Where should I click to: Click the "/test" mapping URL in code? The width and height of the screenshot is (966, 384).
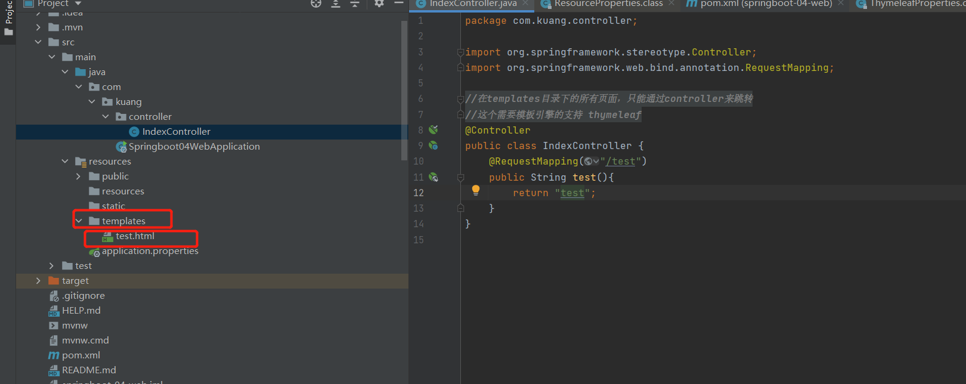[620, 162]
